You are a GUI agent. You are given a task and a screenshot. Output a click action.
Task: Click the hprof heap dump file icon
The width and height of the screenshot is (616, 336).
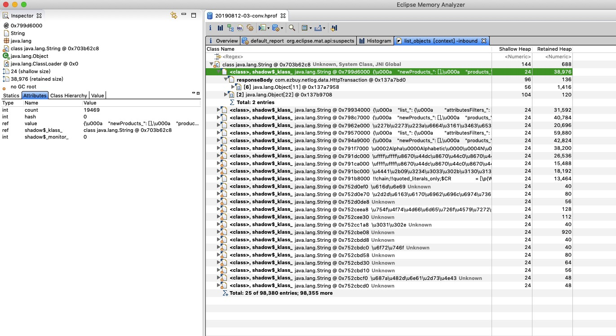pyautogui.click(x=210, y=16)
